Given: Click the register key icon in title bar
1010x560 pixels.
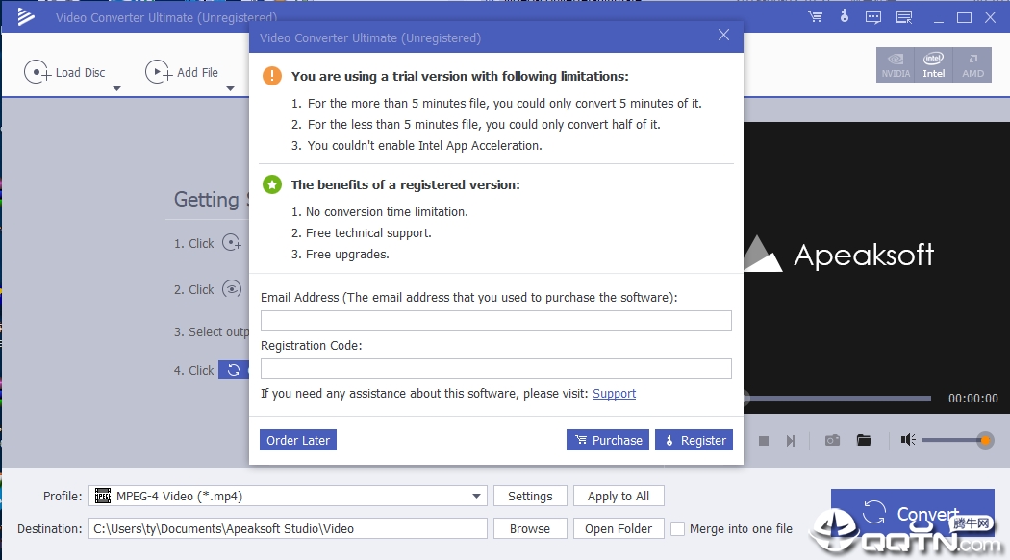Looking at the screenshot, I should coord(844,16).
